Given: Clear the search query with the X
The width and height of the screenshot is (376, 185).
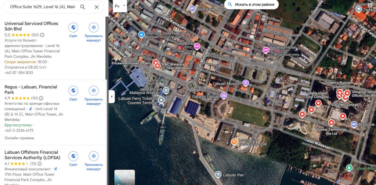Looking at the screenshot, I should 97,7.
